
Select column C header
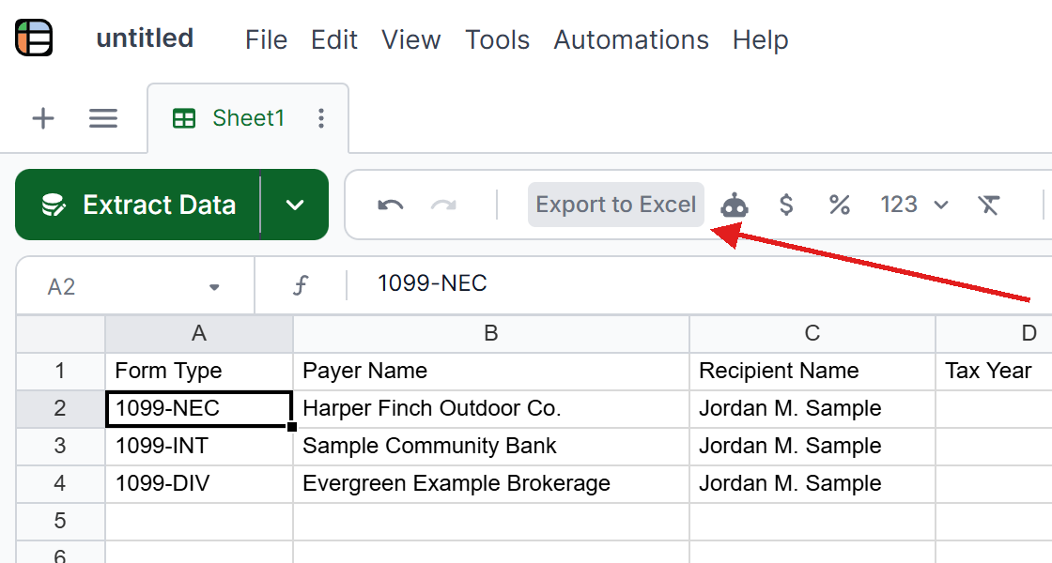pos(812,333)
